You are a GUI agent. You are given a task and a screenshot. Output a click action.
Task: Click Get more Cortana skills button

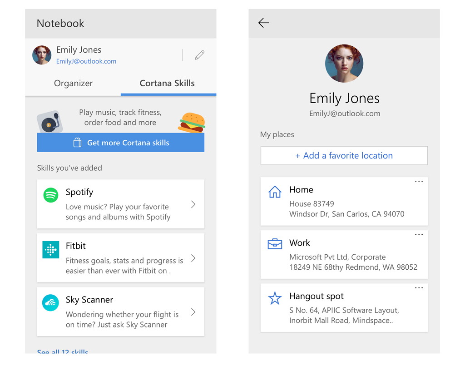coord(121,143)
